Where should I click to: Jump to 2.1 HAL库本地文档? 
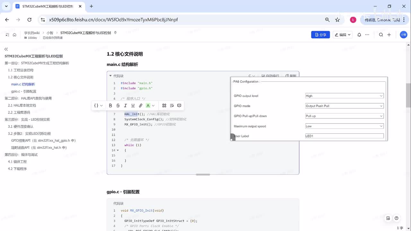pos(22,105)
